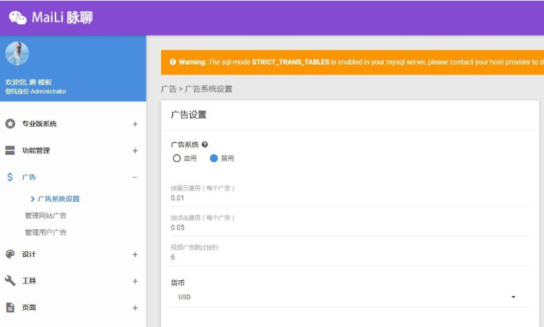This screenshot has width=544, height=327.
Task: Click the star icon beside 专业版系统
Action: tap(10, 124)
